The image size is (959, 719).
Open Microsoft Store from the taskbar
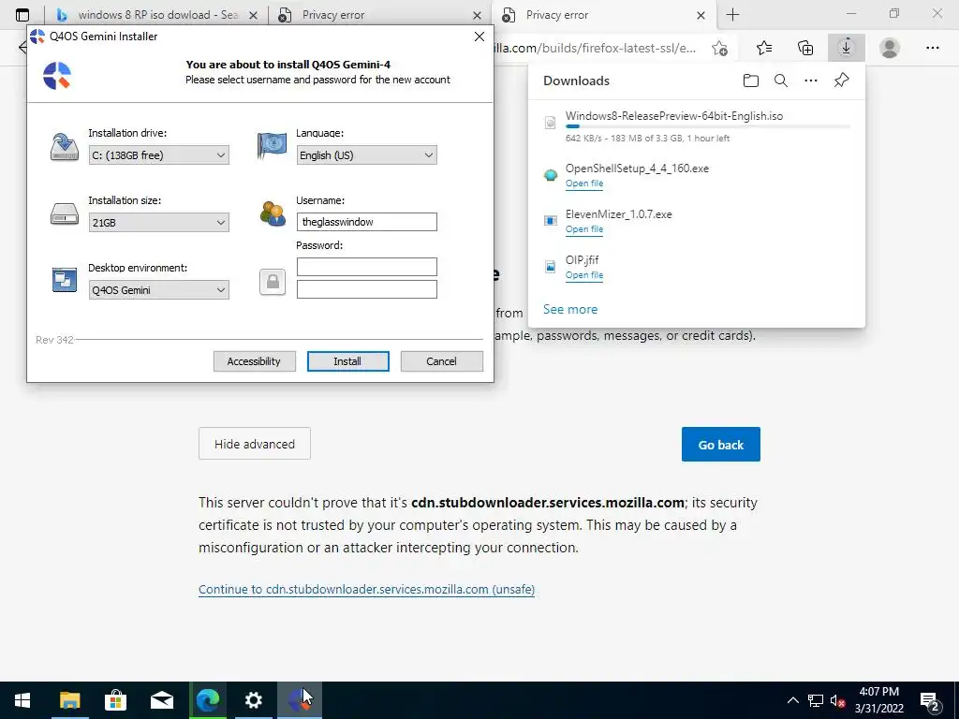pyautogui.click(x=115, y=700)
